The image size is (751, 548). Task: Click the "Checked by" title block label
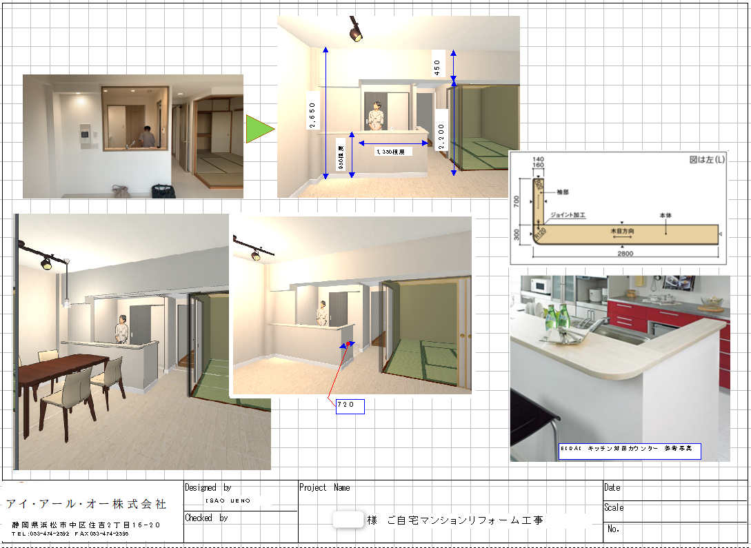(x=206, y=518)
